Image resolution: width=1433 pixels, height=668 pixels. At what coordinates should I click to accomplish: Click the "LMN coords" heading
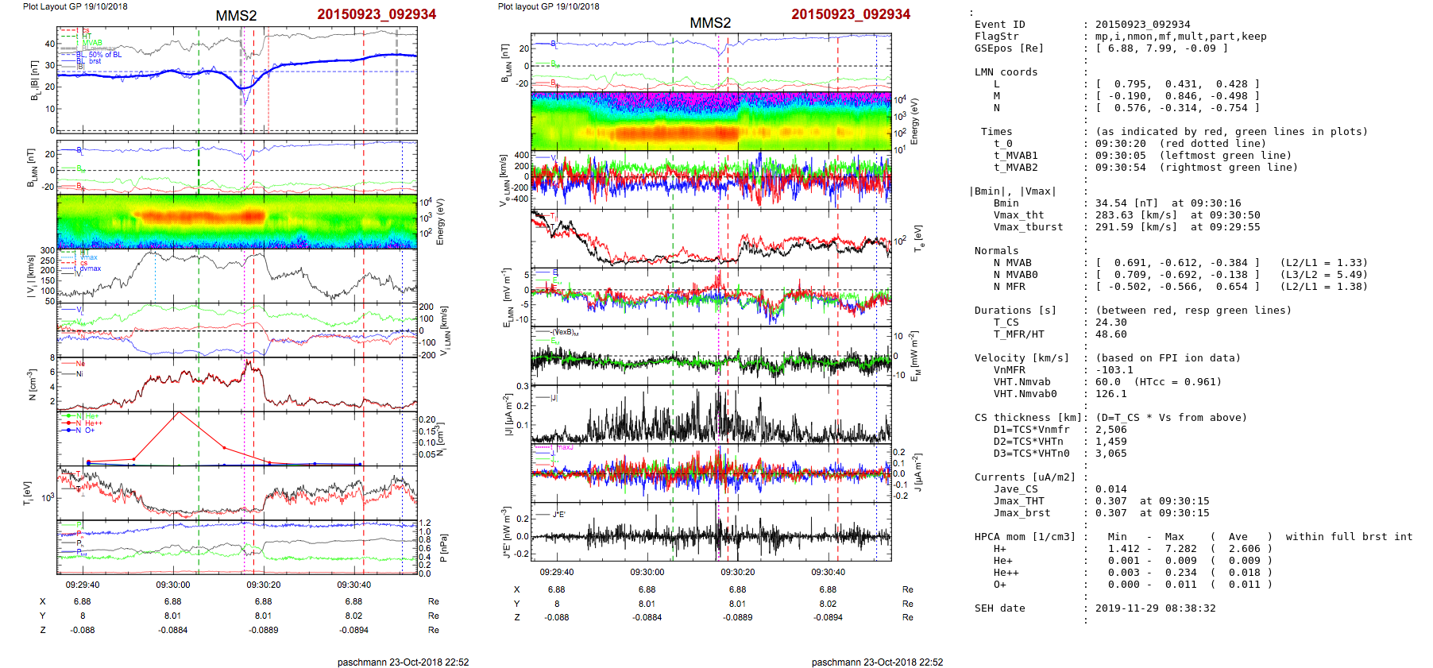(x=1006, y=72)
